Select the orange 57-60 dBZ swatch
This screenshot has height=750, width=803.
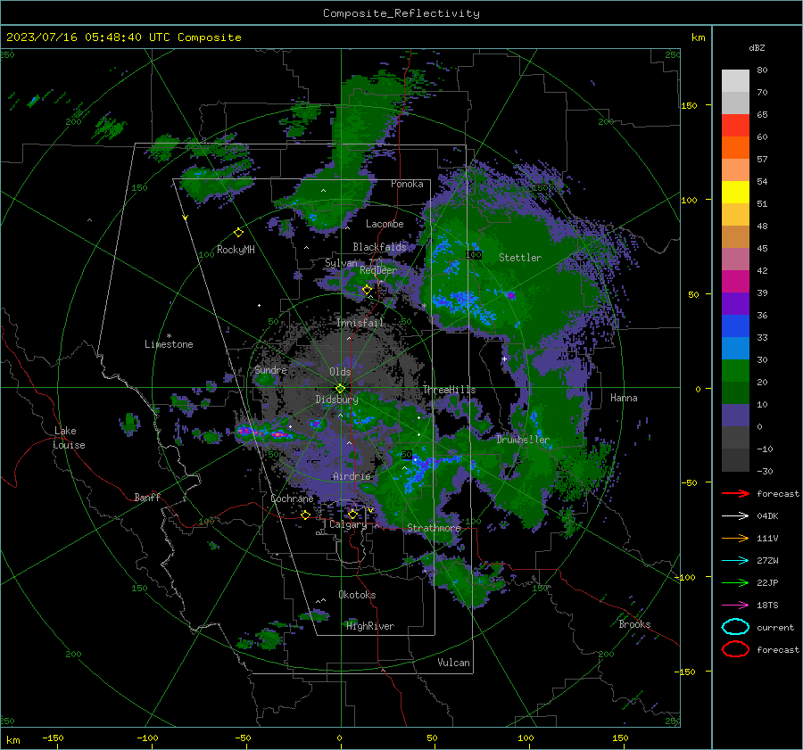[735, 147]
